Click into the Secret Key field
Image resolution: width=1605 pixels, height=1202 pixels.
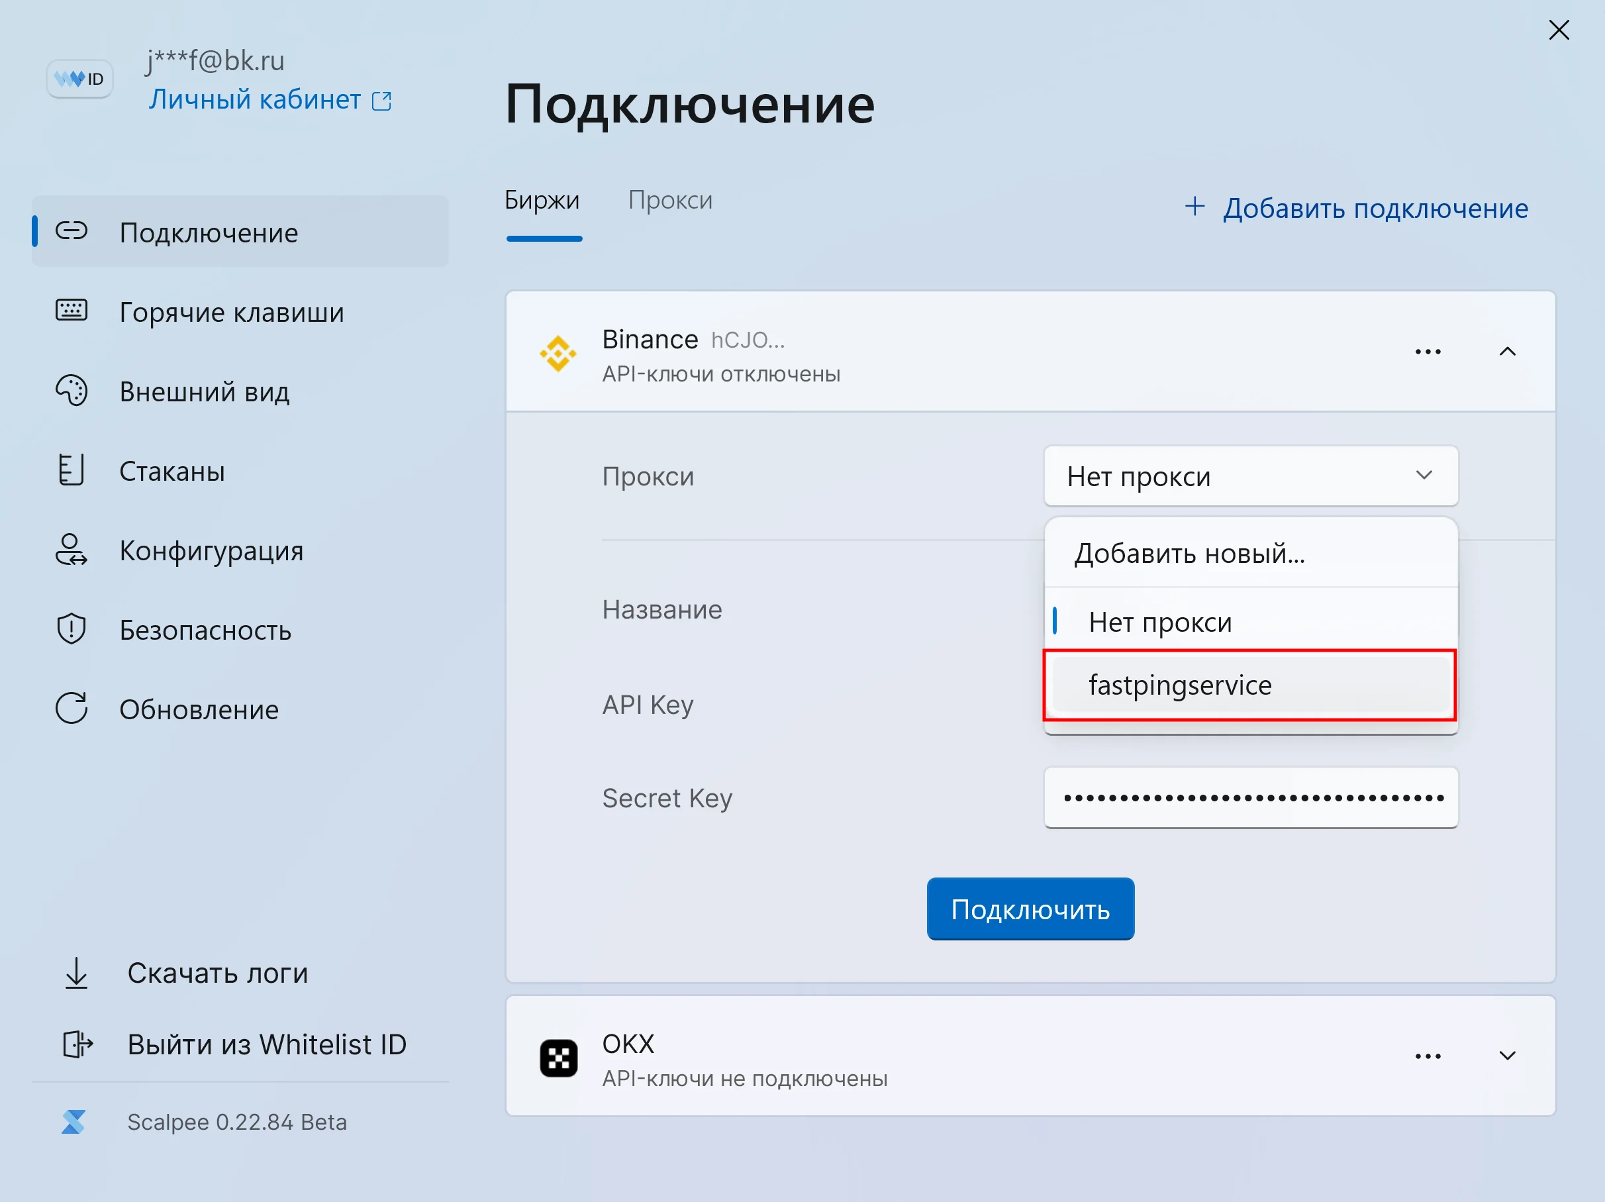coord(1250,798)
